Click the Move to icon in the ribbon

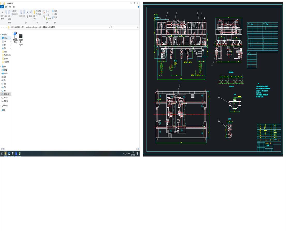(x=21, y=12)
